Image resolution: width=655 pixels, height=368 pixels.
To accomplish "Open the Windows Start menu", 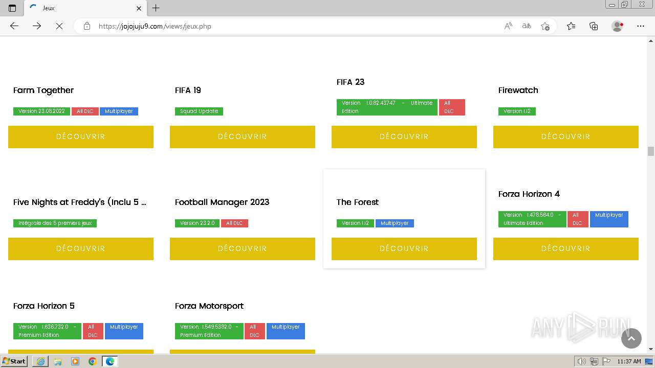I will (14, 361).
